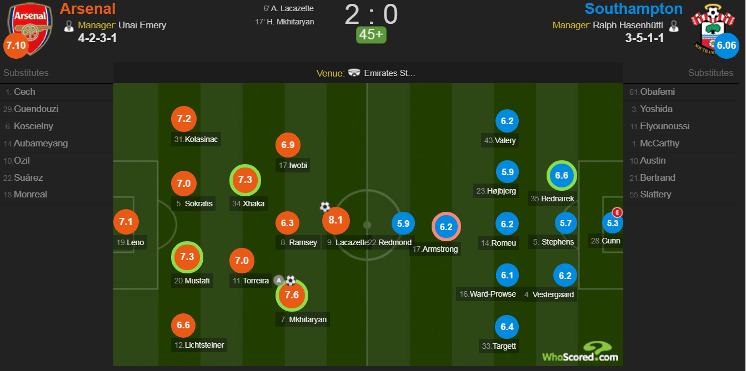Click the Southampton 6.06 team rating badge
This screenshot has width=746, height=371.
(727, 46)
